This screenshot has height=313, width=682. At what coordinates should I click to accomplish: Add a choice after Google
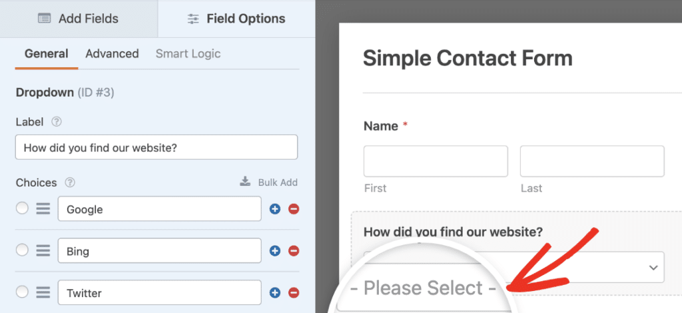275,209
